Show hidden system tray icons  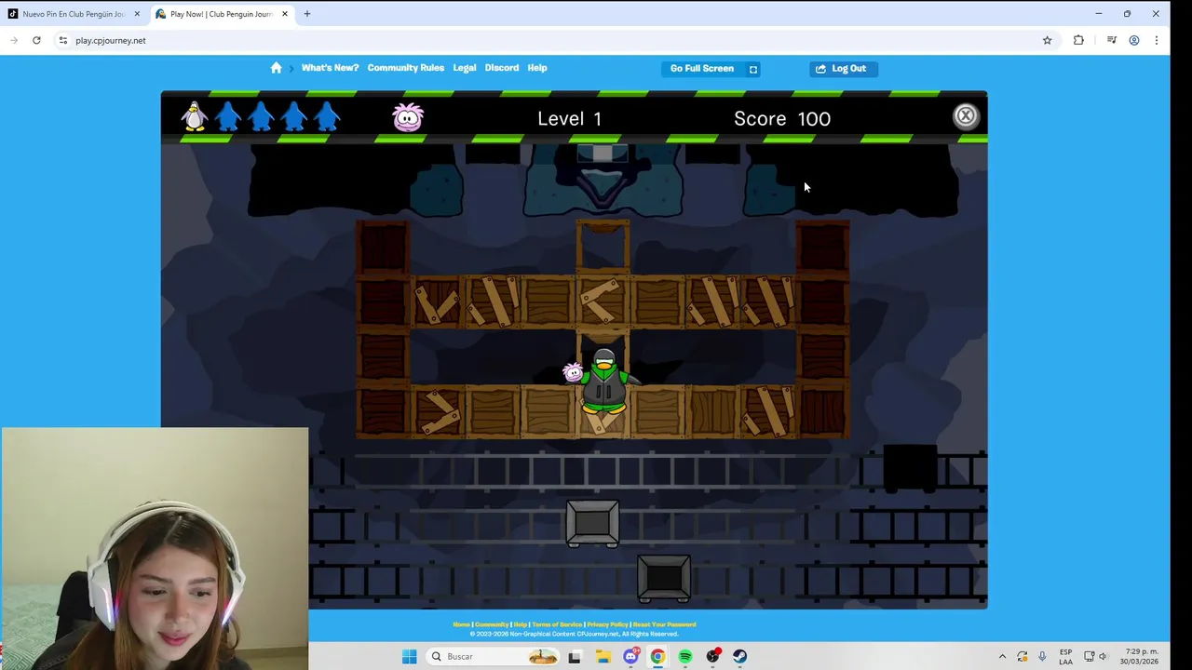pyautogui.click(x=1002, y=657)
